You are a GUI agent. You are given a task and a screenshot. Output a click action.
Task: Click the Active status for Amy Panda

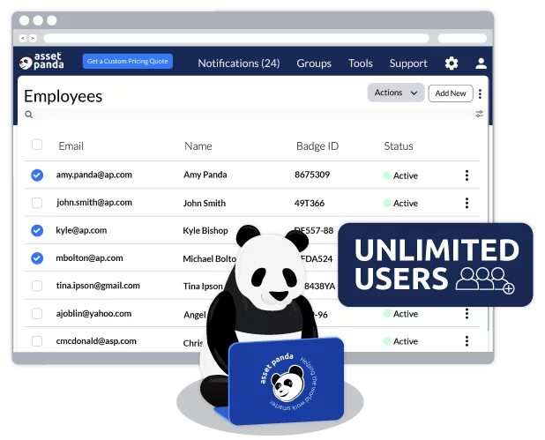pyautogui.click(x=400, y=175)
